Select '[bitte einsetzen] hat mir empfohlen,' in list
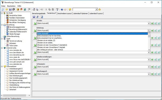 click(92, 38)
